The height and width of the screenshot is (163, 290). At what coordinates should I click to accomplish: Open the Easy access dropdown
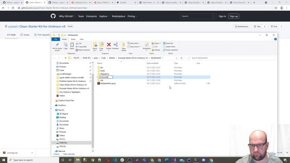(134, 47)
